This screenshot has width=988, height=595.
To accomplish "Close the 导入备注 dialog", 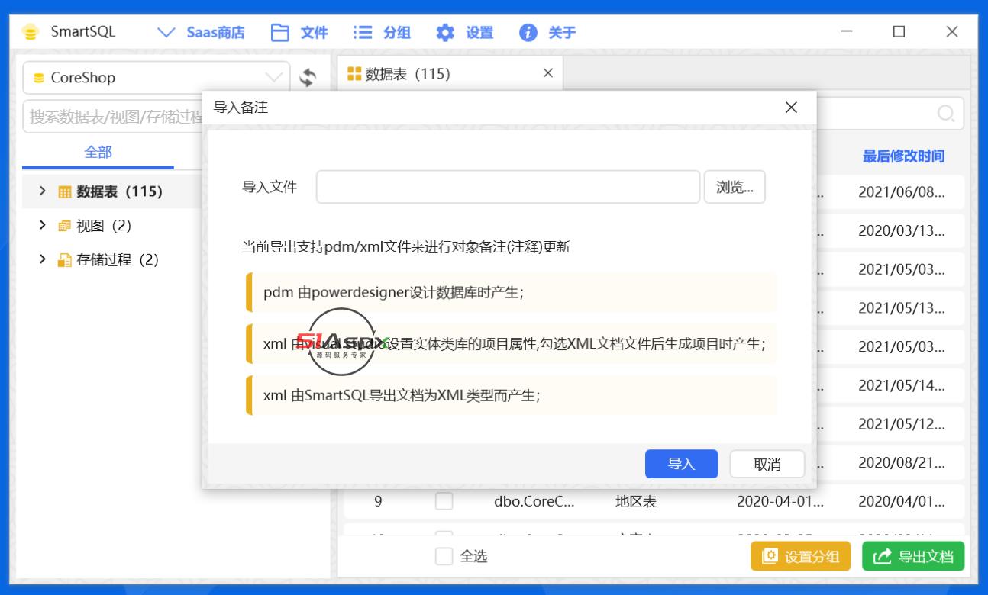I will click(x=791, y=108).
